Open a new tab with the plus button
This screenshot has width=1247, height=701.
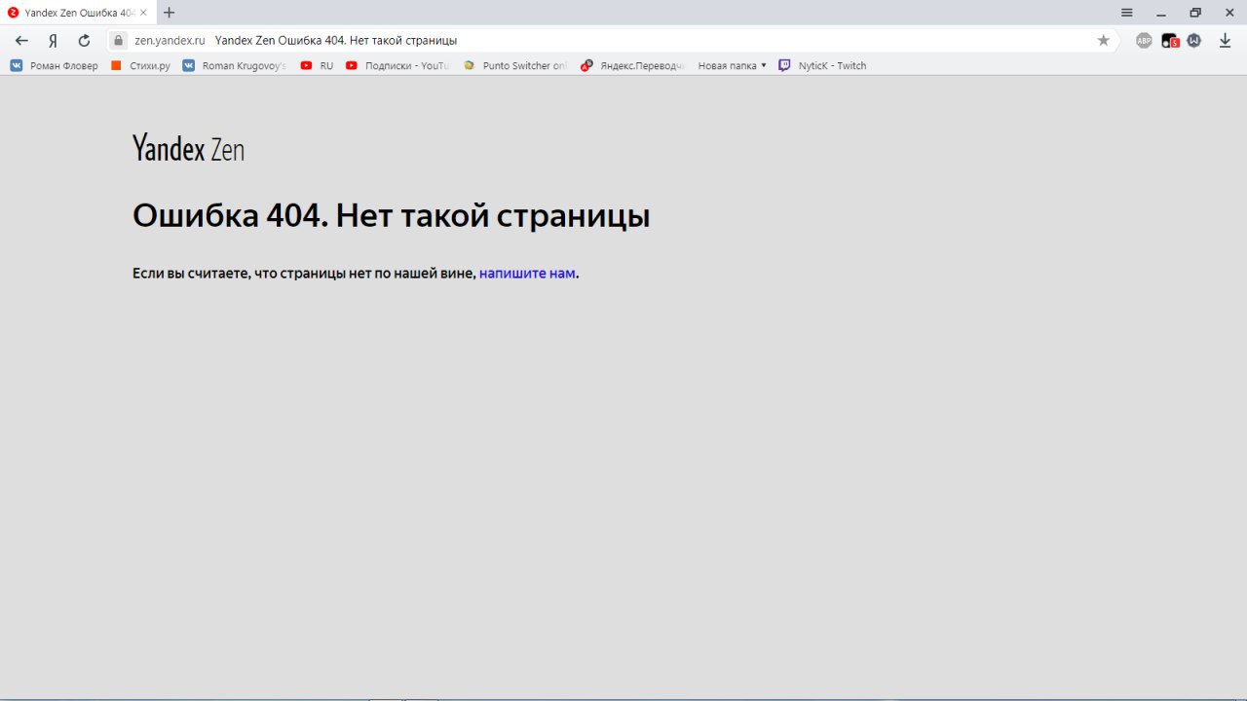(170, 13)
